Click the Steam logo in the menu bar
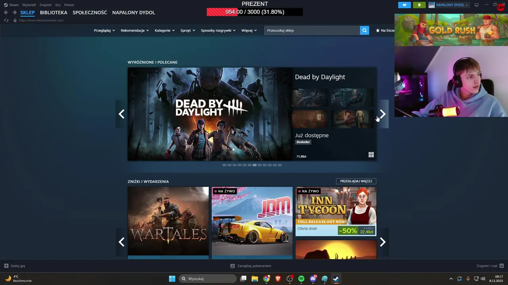508x285 pixels. pyautogui.click(x=6, y=5)
